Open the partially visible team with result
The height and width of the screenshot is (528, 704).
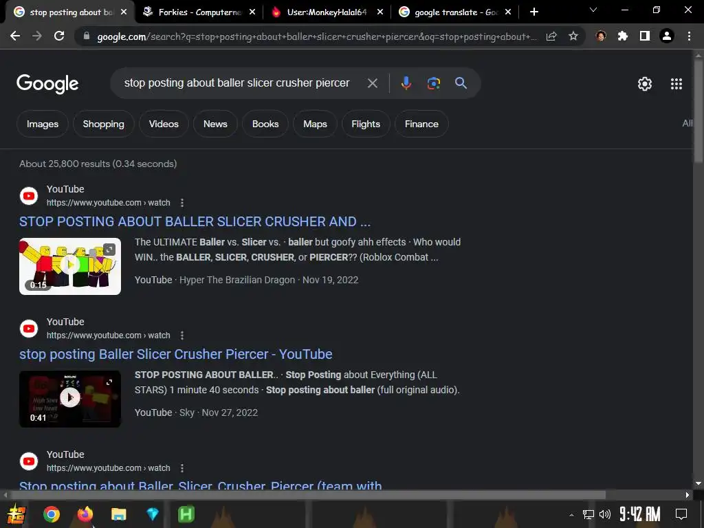pos(201,485)
